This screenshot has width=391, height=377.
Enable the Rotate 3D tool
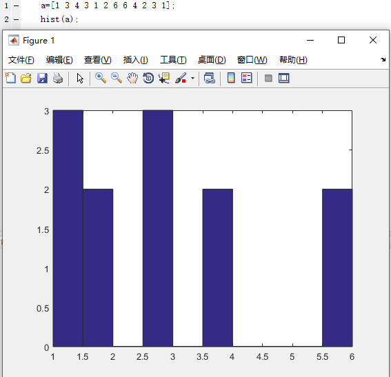pyautogui.click(x=148, y=78)
